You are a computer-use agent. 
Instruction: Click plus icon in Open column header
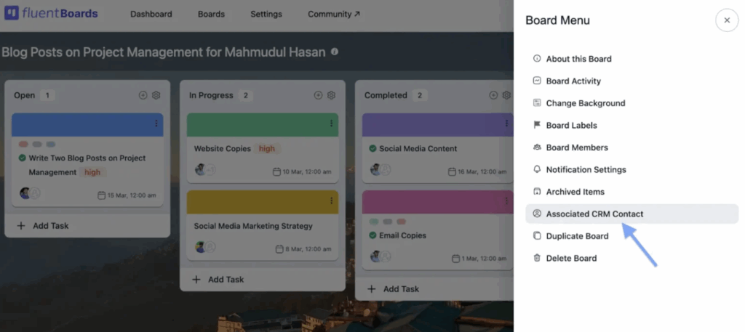(x=143, y=95)
